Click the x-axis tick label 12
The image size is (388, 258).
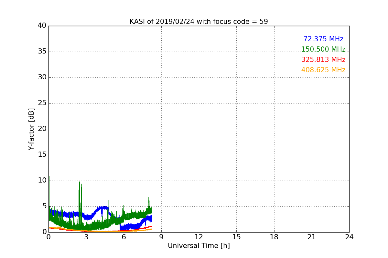pyautogui.click(x=199, y=237)
